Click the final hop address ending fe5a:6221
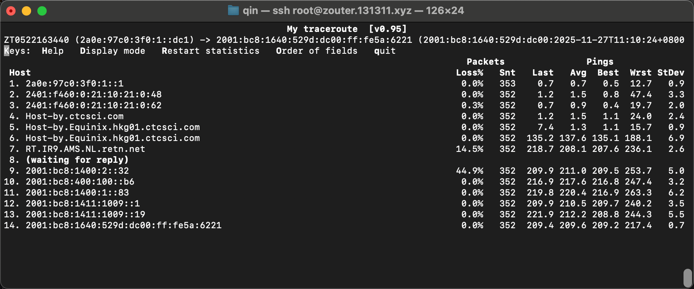This screenshot has width=694, height=289. pyautogui.click(x=123, y=226)
